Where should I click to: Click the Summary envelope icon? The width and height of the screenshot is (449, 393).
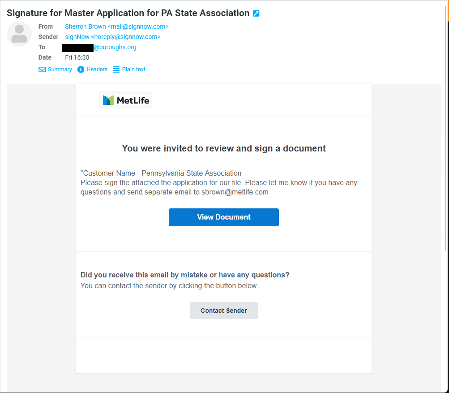click(42, 69)
